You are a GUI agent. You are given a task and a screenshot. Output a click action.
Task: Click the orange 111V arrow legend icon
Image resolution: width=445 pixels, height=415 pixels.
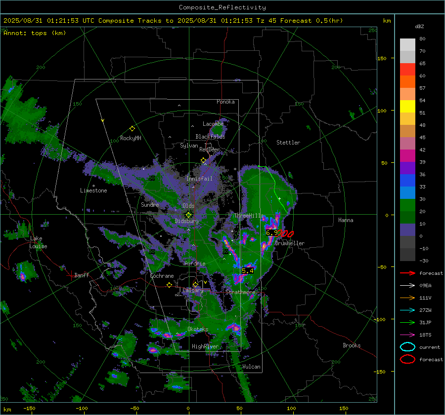[x=407, y=298]
